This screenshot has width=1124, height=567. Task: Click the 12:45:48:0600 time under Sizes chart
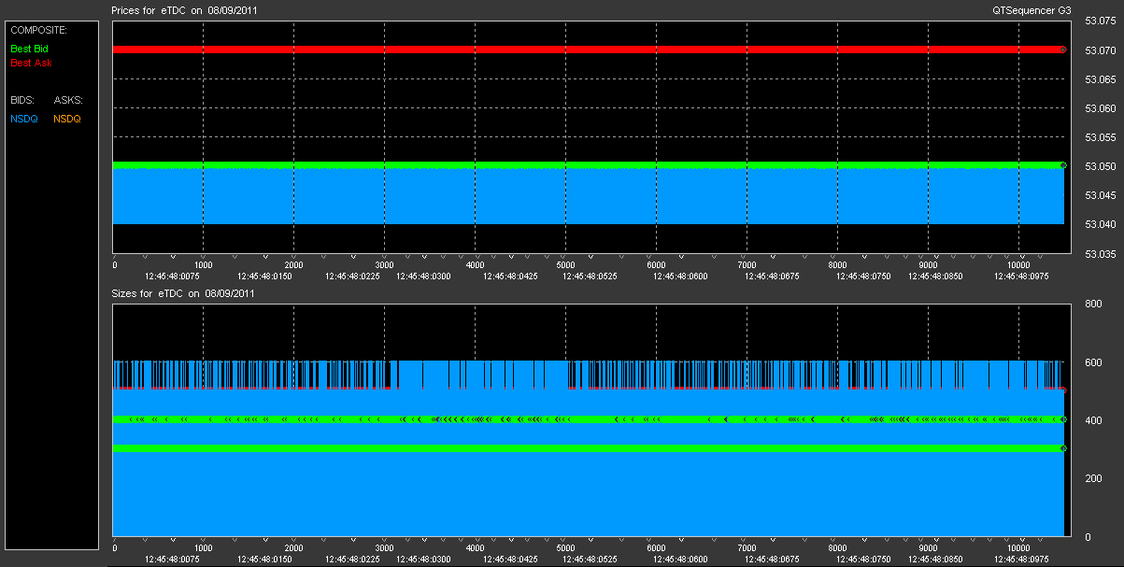(x=681, y=559)
